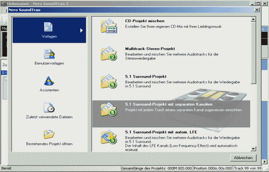Select 5.1 Surround-Projekt mit separaten Kanälen entry
The height and width of the screenshot is (172, 269).
pyautogui.click(x=169, y=104)
